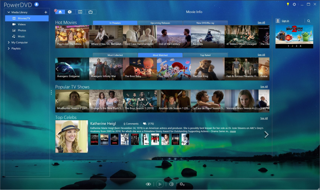Switch to the Top Rated tab
Viewport: 320px width, 190px height.
(x=205, y=55)
